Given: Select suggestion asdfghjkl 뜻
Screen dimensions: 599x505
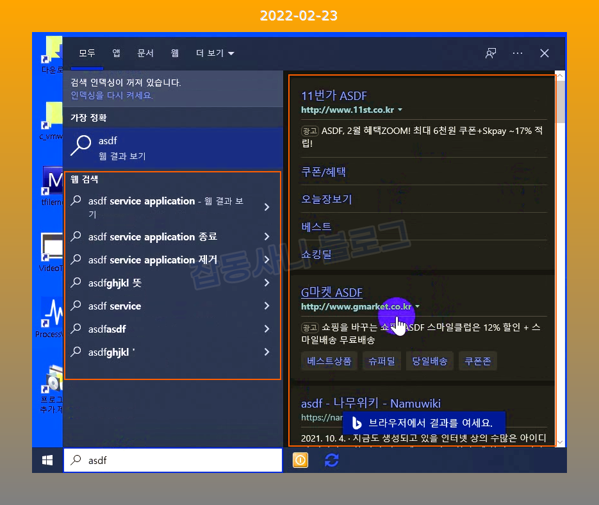Looking at the screenshot, I should pos(115,283).
